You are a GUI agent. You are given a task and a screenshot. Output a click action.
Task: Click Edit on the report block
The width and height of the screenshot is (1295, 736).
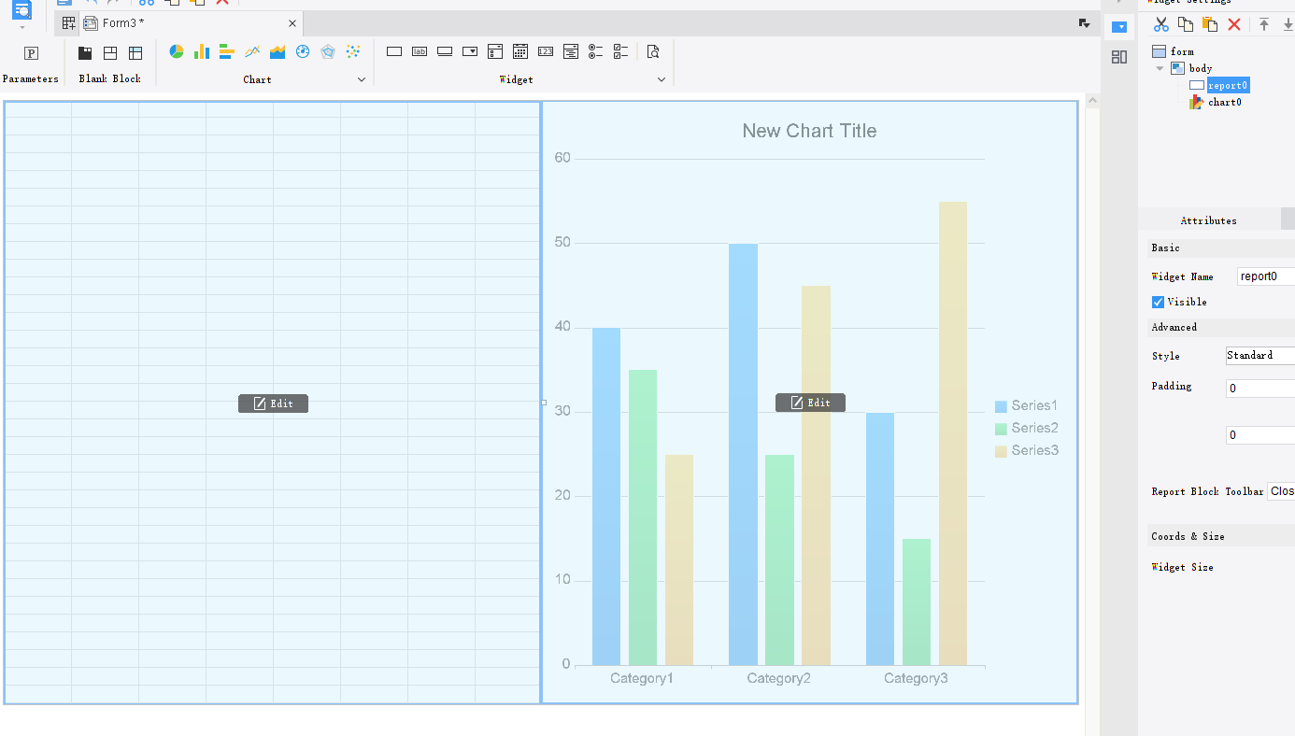coord(273,403)
